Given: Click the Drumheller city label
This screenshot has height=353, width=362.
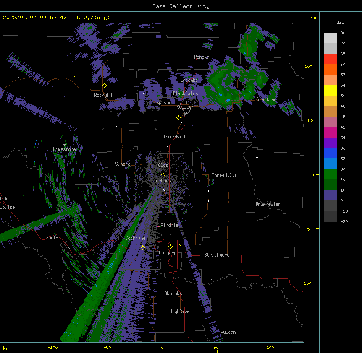Looking at the screenshot, I should coord(268,204).
